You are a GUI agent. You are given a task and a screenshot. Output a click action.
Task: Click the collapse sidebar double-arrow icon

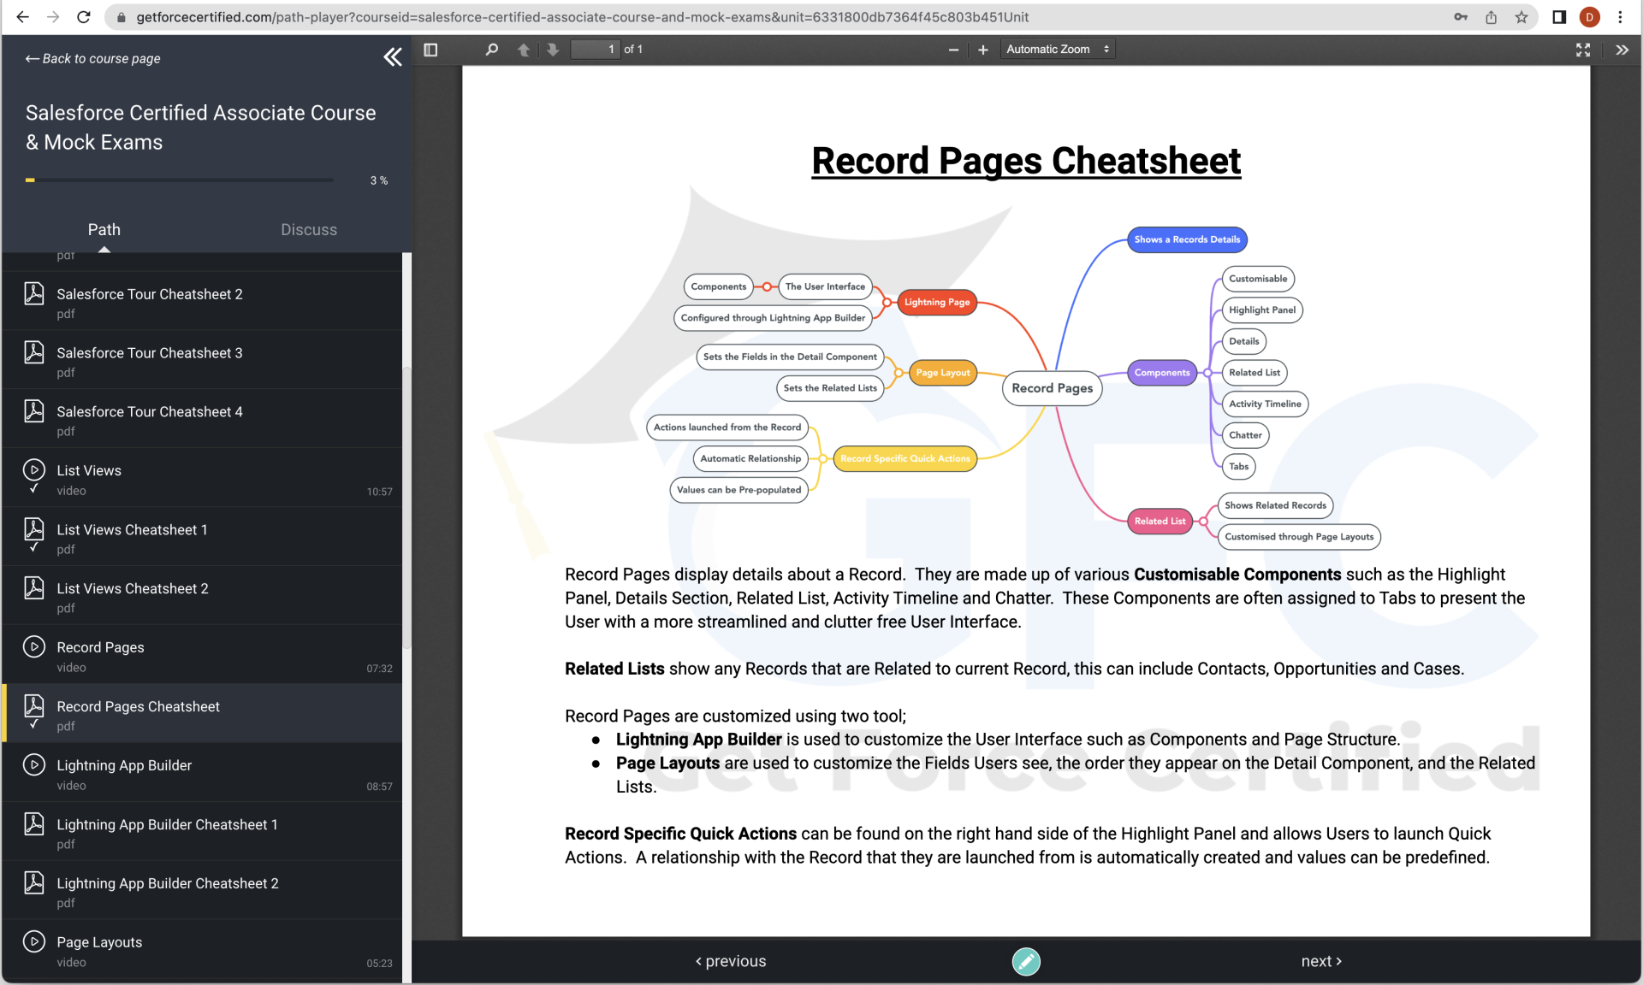click(393, 56)
